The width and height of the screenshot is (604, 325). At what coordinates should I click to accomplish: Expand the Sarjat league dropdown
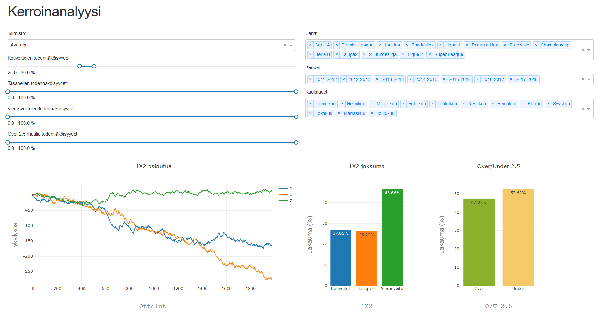(x=589, y=50)
